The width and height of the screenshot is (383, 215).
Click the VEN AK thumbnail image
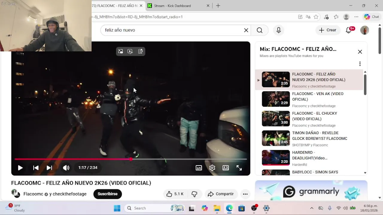click(276, 99)
